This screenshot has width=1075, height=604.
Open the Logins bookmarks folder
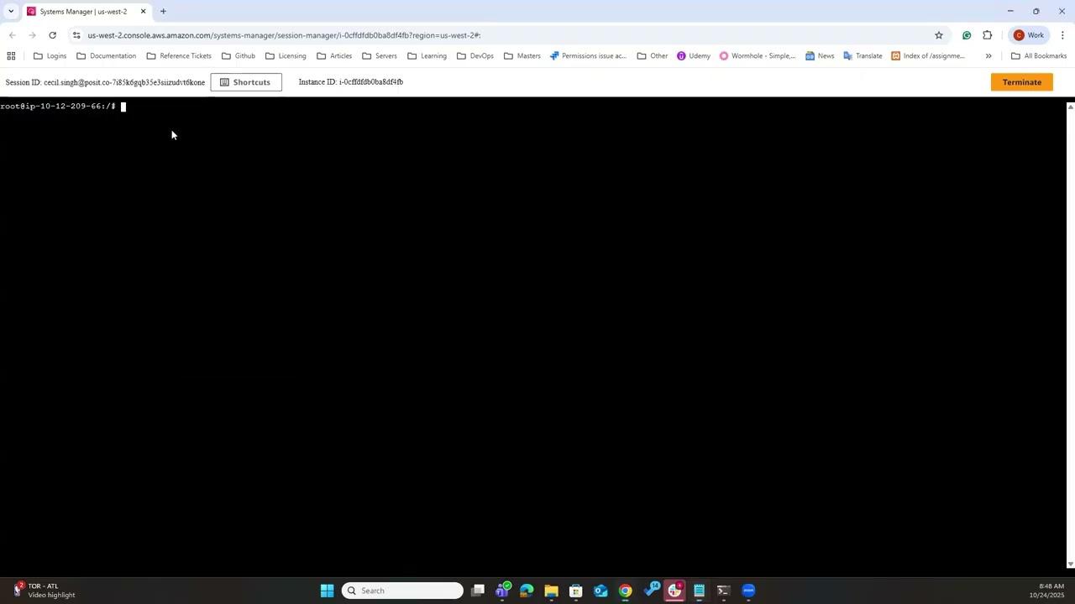click(50, 55)
